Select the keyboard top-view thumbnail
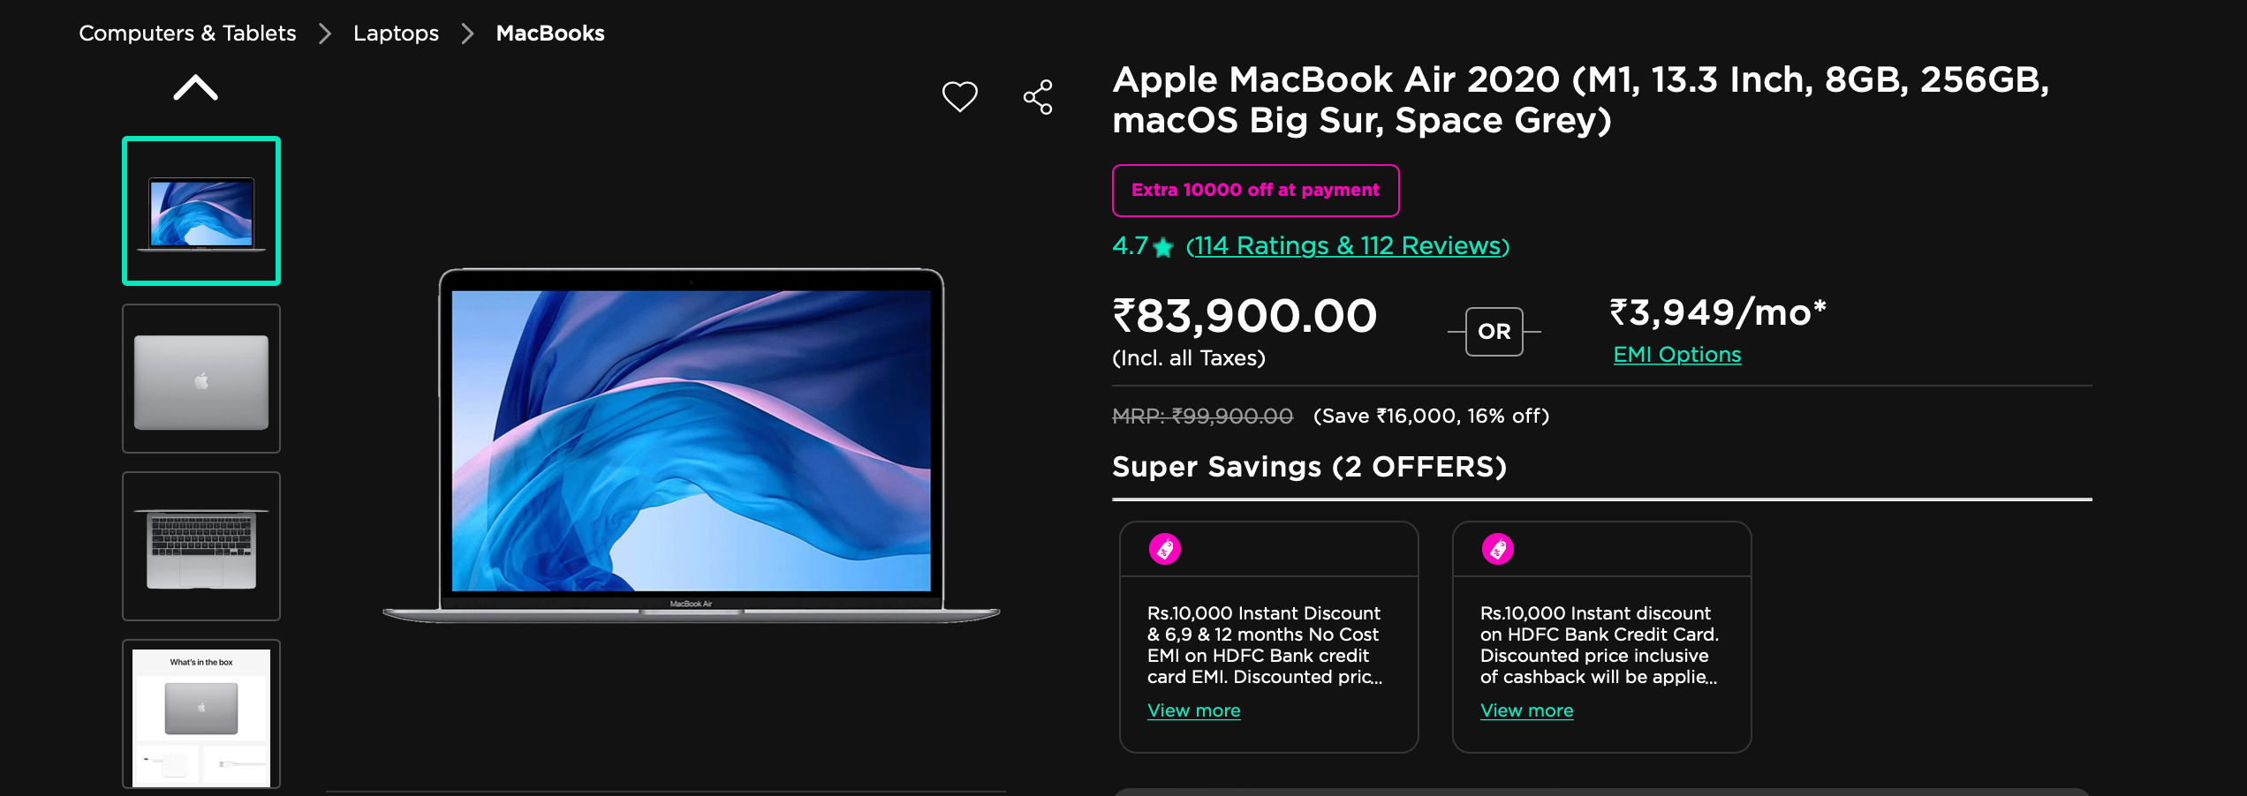The height and width of the screenshot is (796, 2247). point(201,546)
